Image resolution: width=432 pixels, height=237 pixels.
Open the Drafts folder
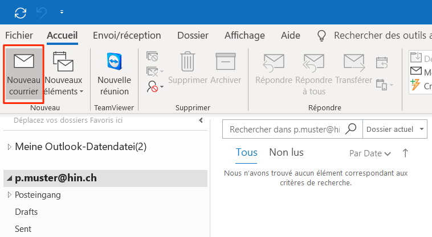[26, 212]
